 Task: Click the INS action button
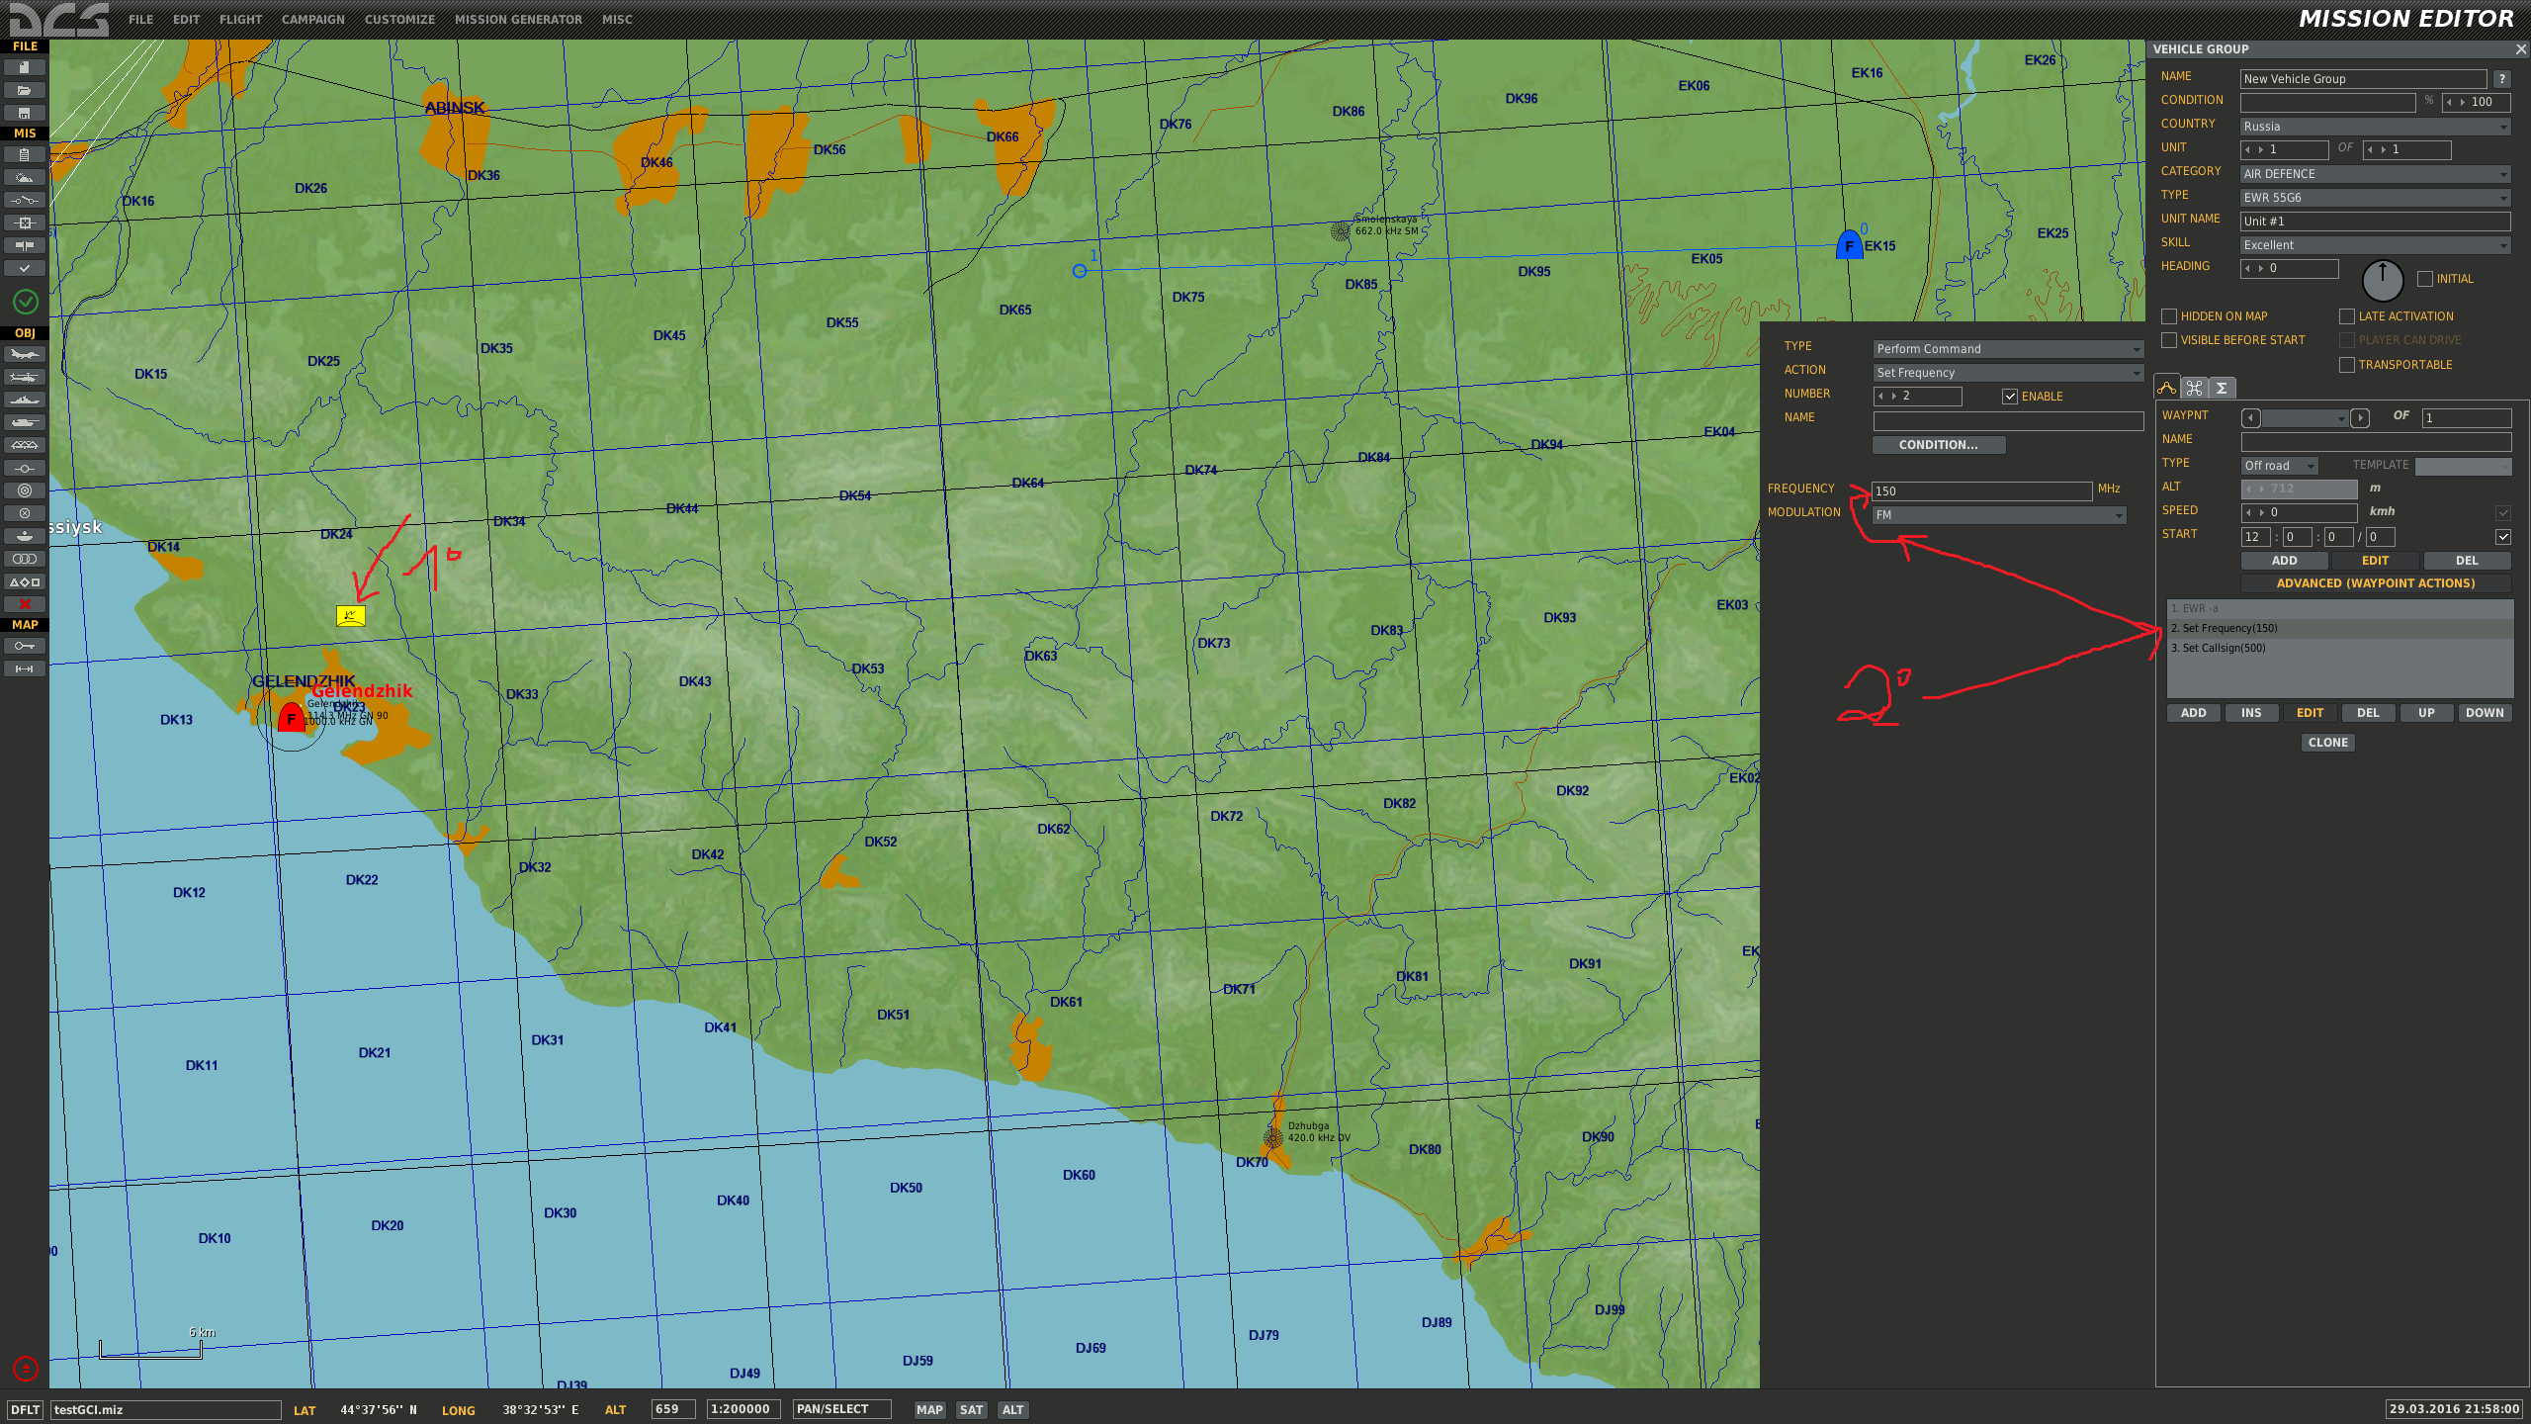click(x=2251, y=713)
